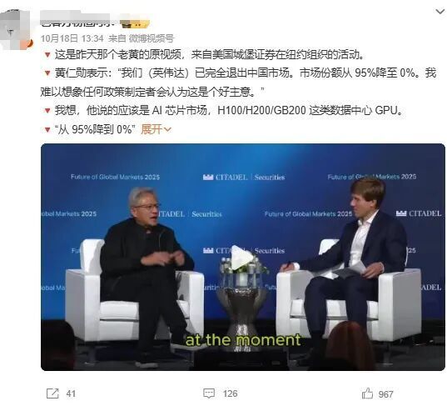Play the Citadel Securities interview video
Viewport: 447px width, 406px height.
pos(241,258)
